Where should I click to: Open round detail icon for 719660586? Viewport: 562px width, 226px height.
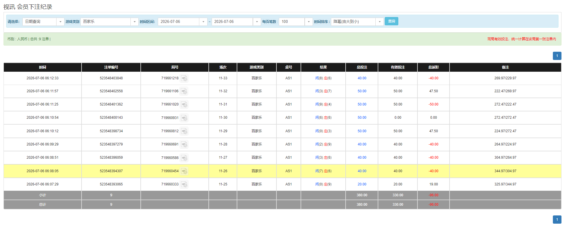click(x=184, y=158)
